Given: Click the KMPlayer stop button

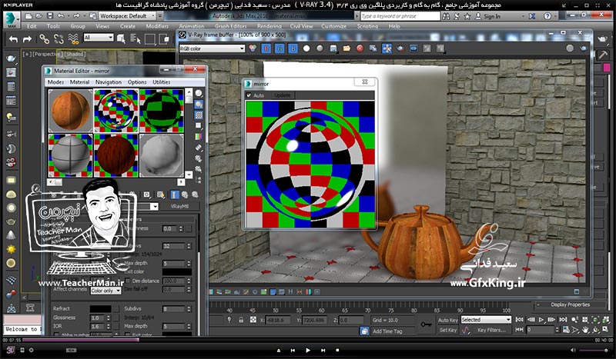Looking at the screenshot, I should [337, 350].
